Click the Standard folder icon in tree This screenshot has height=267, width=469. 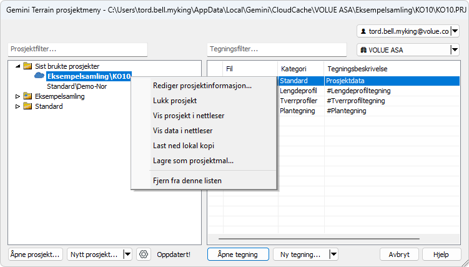pos(27,106)
